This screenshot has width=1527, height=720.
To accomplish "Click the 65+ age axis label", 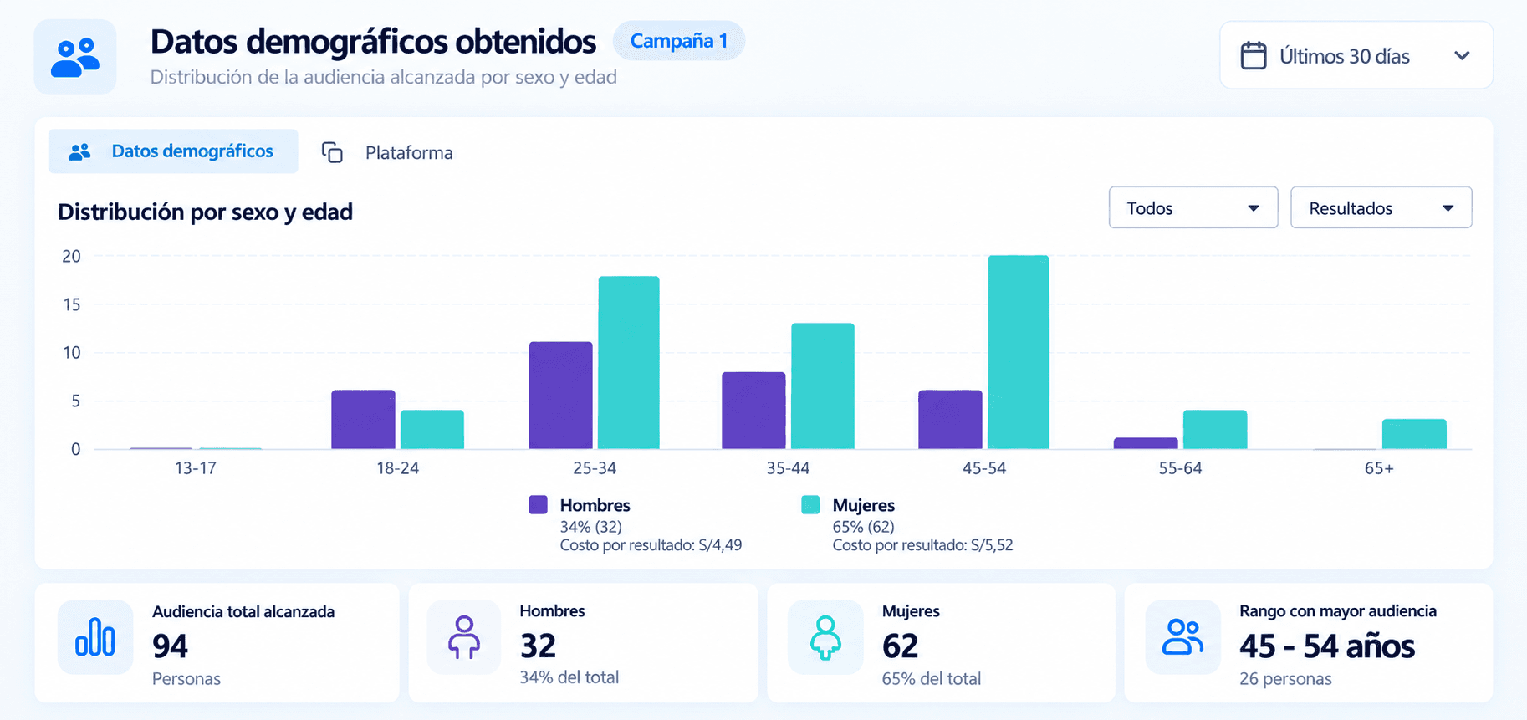I will 1379,468.
